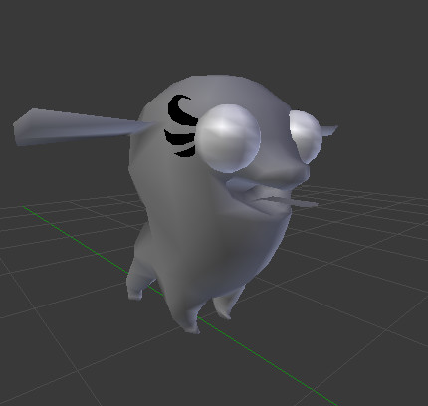
Task: Click the small ear behind the right eye
Action: click(x=328, y=130)
